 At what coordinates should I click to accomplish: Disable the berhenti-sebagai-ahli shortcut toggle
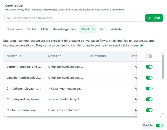pyautogui.click(x=149, y=67)
